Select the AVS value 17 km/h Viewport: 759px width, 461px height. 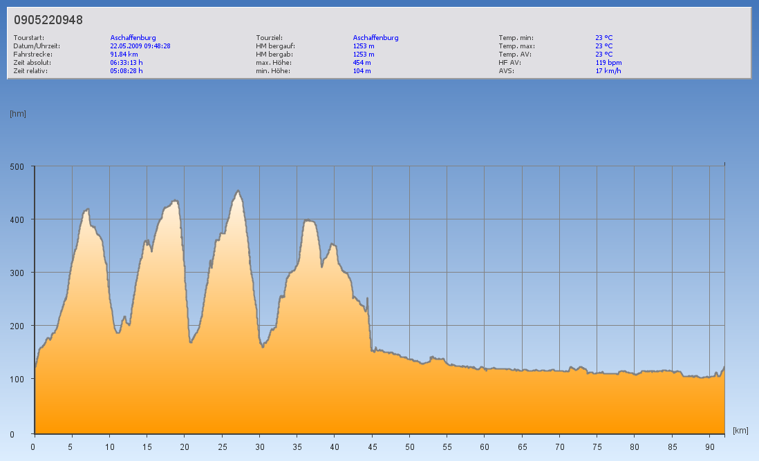tap(608, 71)
